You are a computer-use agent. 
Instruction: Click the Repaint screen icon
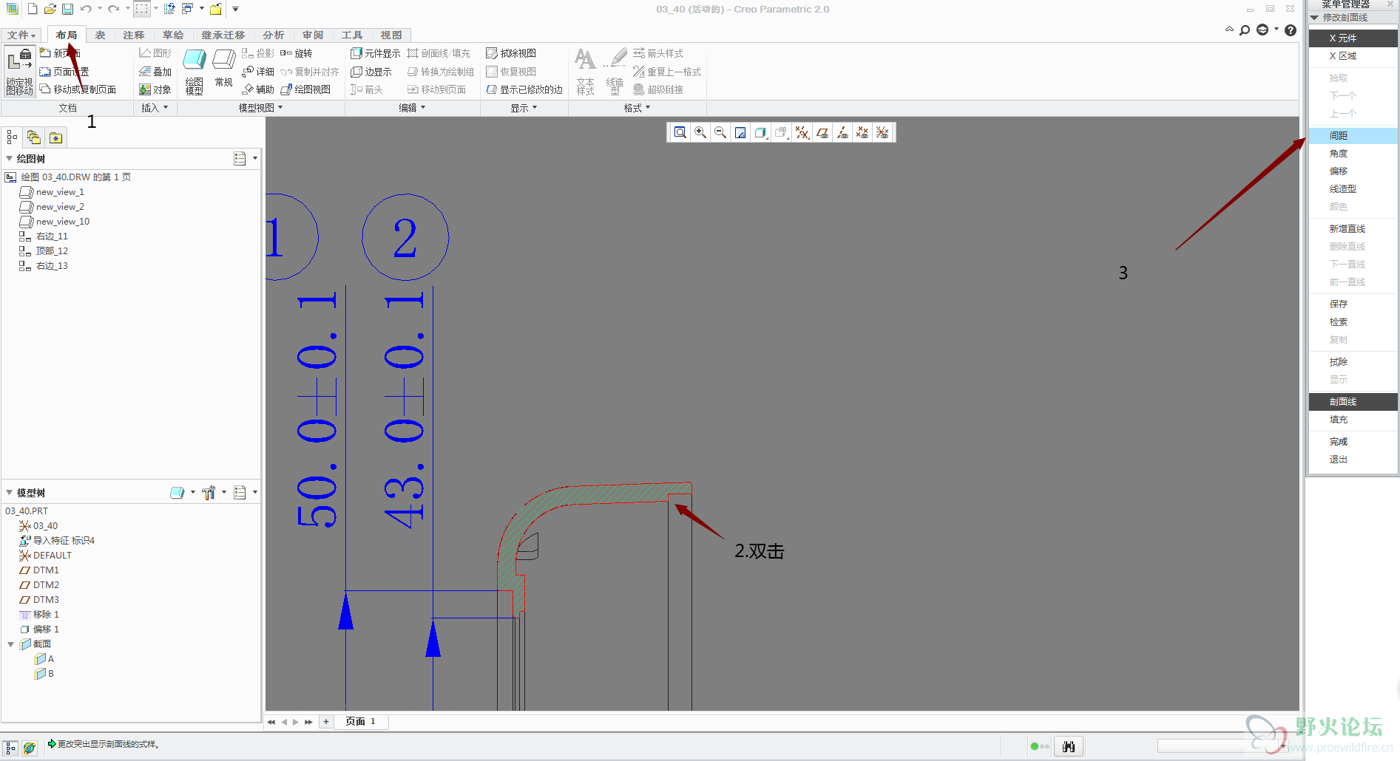740,132
